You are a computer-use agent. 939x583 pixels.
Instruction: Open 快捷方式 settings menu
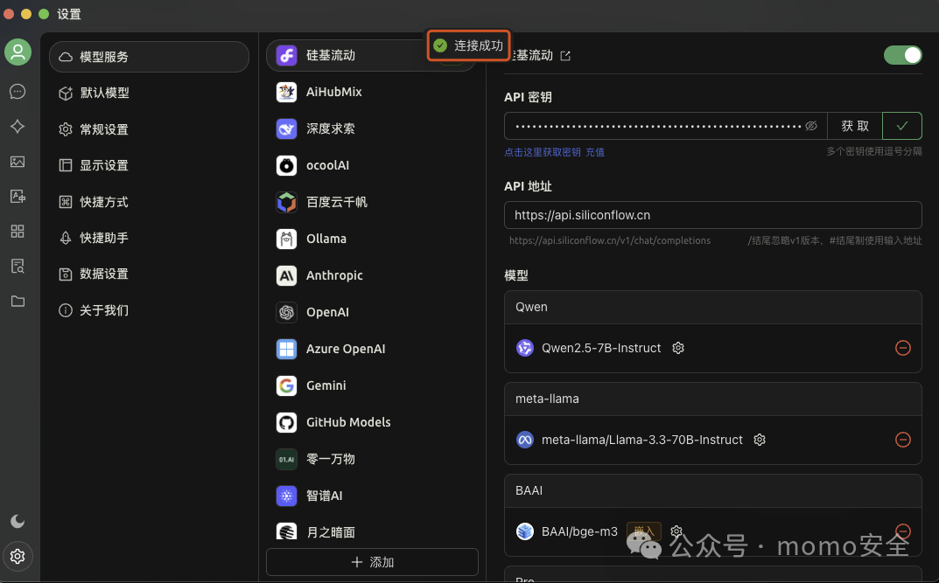point(149,202)
